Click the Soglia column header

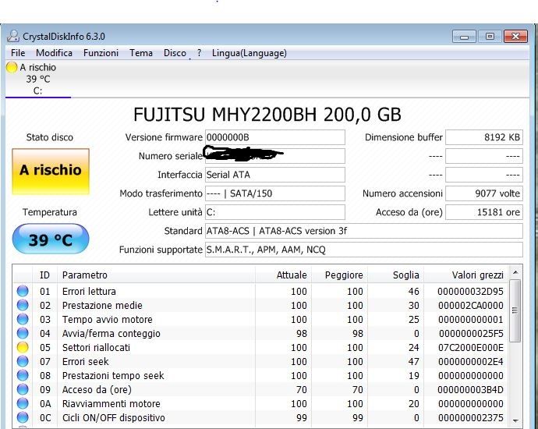point(396,275)
